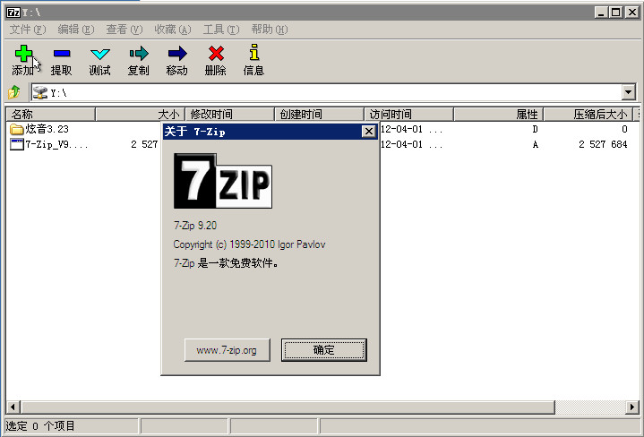This screenshot has width=644, height=437.
Task: Click the 炫音3.23 folder icon
Action: tap(16, 129)
